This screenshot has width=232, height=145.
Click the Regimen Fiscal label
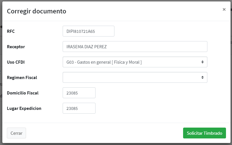[22, 78]
